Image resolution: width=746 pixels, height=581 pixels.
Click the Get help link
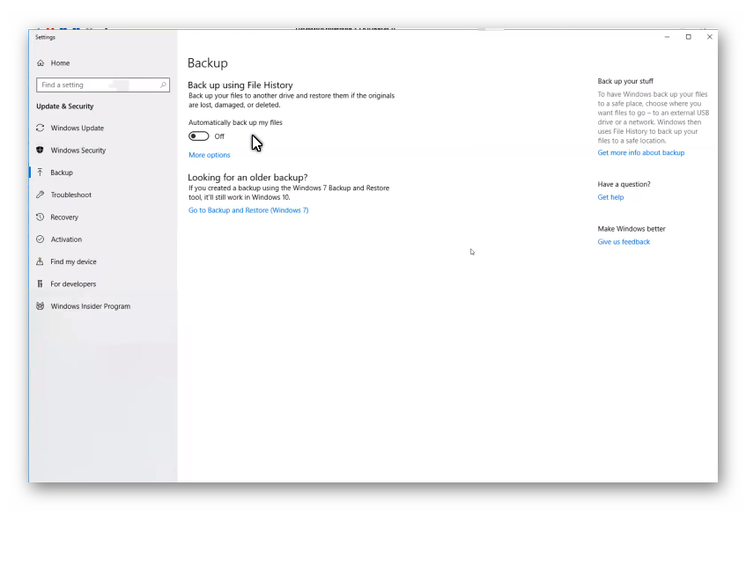(x=610, y=197)
